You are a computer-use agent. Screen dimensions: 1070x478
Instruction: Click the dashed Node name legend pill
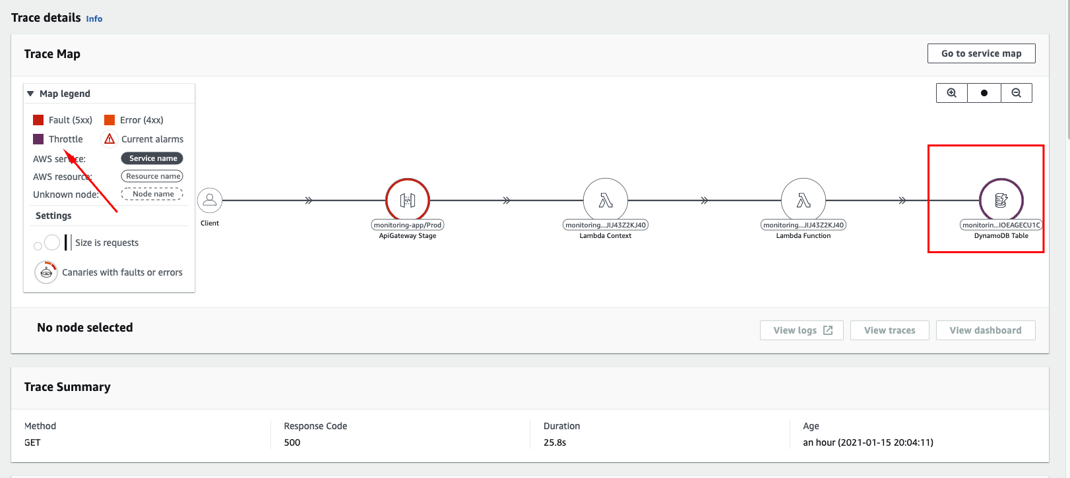tap(152, 194)
